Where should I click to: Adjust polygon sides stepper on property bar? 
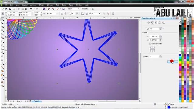pos(77,14)
